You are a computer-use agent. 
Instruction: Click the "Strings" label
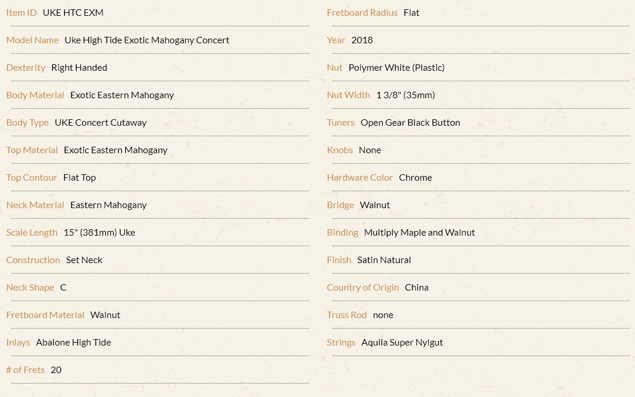tap(341, 343)
